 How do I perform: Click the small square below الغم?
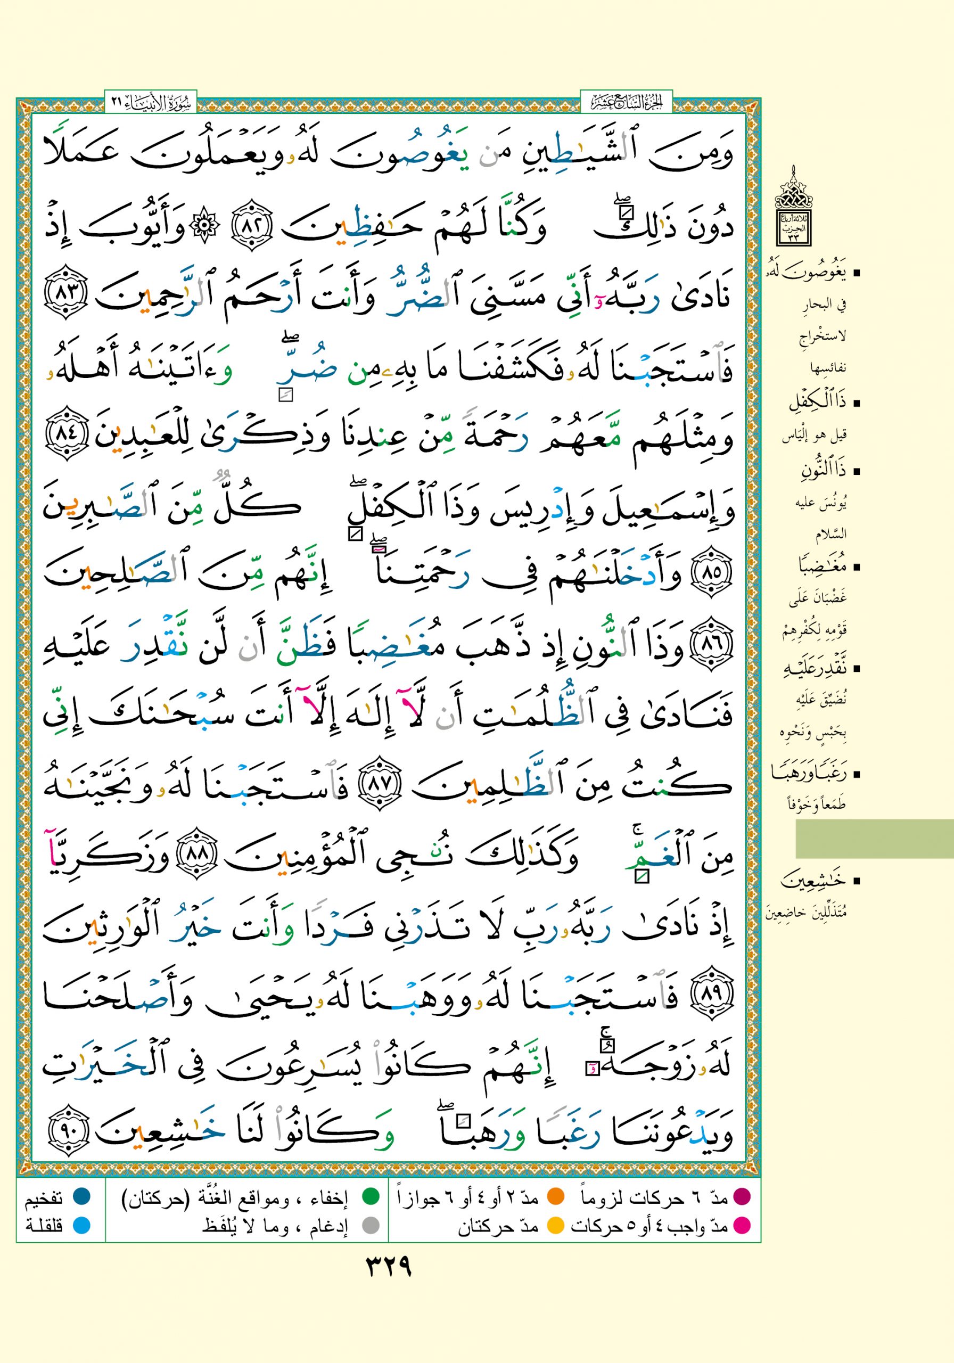(x=642, y=877)
